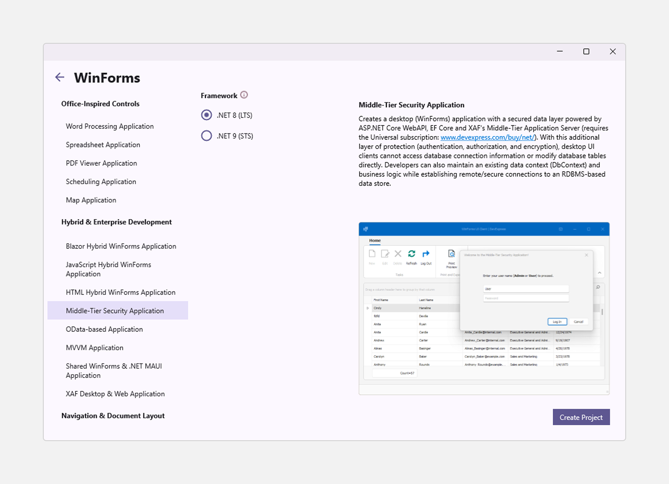Click the Delete X icon in Tasks group

pos(398,254)
